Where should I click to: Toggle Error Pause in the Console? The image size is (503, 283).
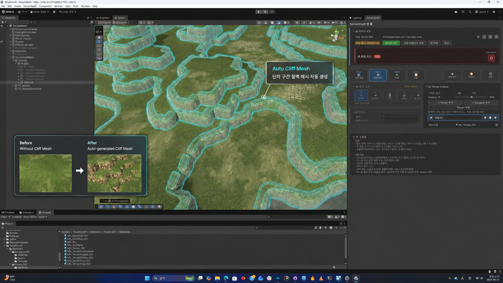coord(30,217)
